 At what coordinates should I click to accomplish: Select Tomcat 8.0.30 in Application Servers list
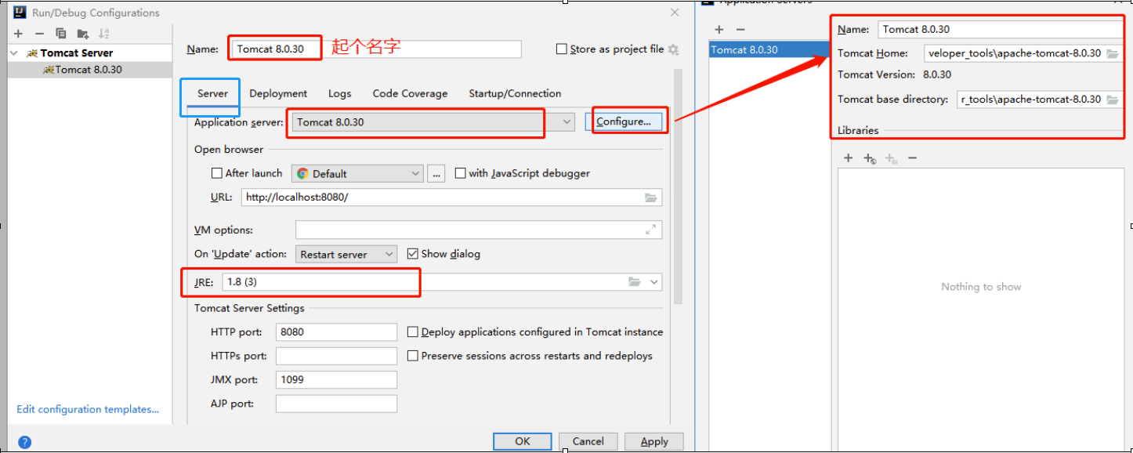tap(768, 49)
